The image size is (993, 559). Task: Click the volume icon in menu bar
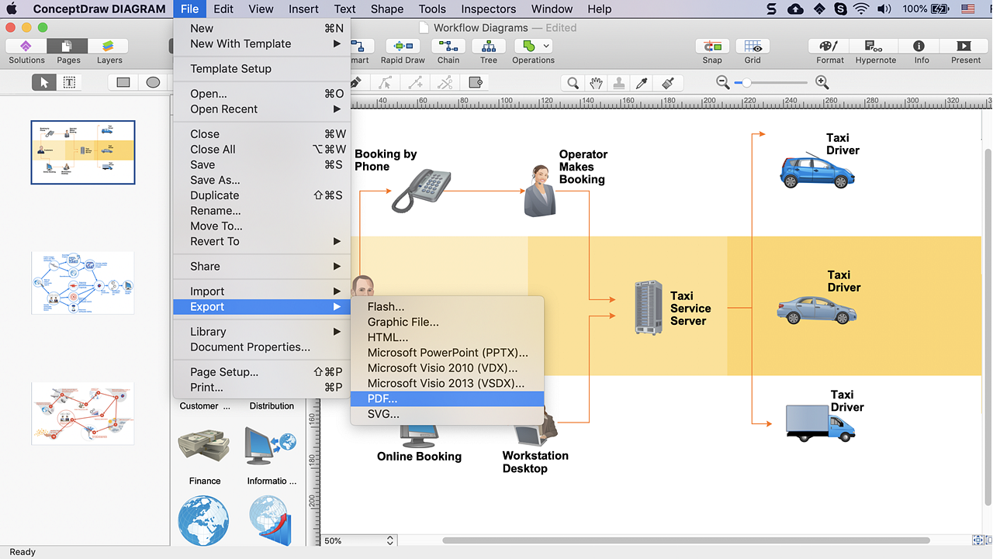click(884, 9)
